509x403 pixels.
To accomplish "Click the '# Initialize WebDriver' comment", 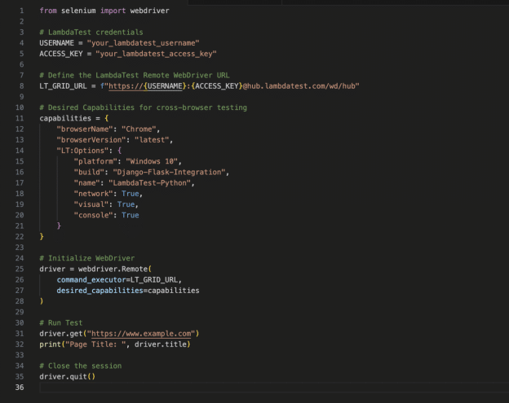I will click(x=87, y=258).
